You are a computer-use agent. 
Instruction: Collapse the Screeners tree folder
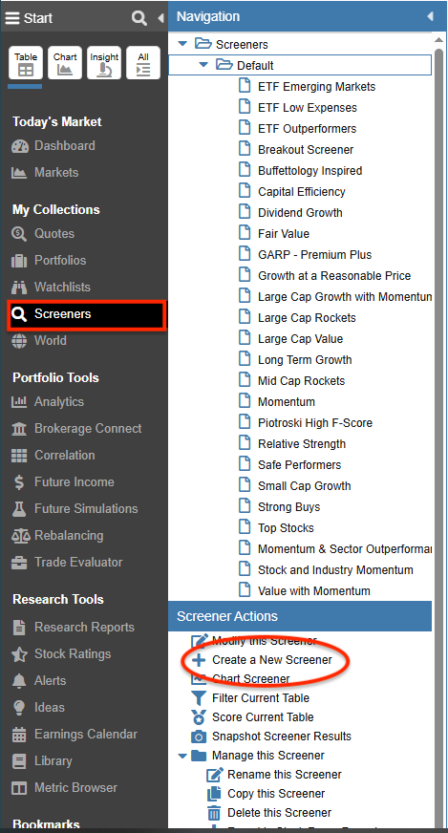182,44
